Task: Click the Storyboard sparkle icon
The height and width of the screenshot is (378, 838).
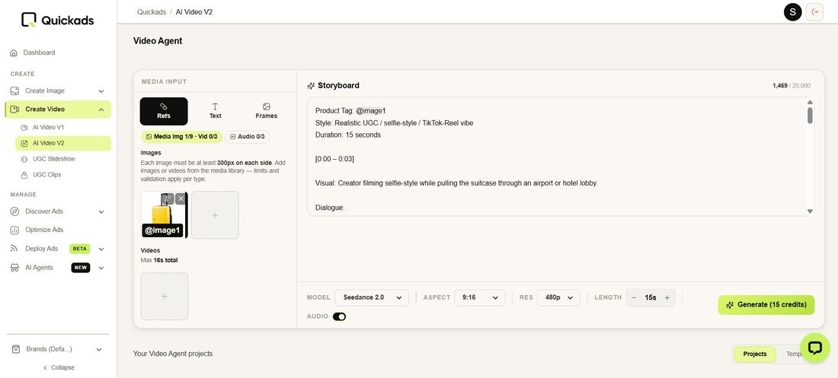Action: point(311,86)
